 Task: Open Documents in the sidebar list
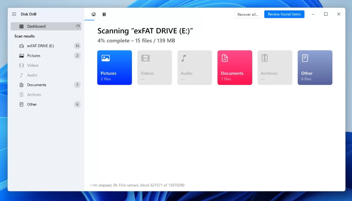(x=36, y=85)
